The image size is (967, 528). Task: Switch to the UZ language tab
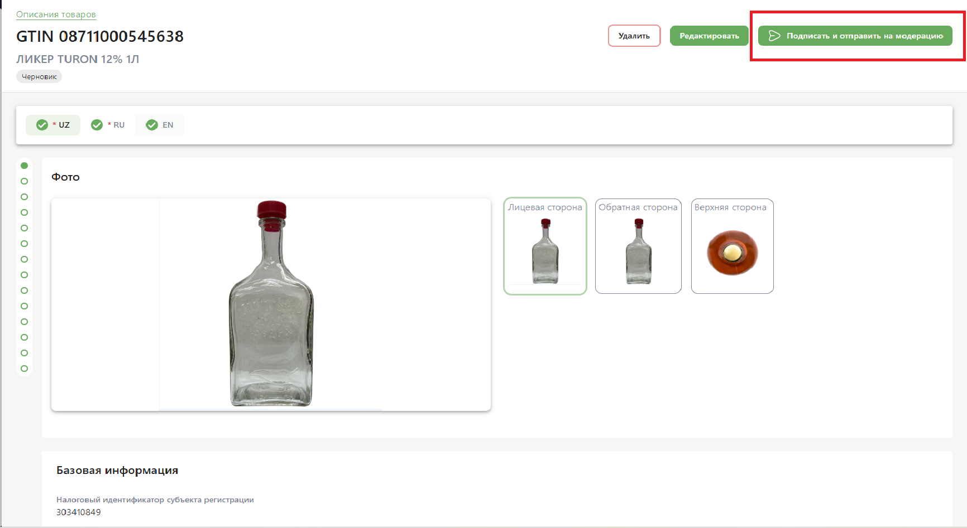[54, 125]
